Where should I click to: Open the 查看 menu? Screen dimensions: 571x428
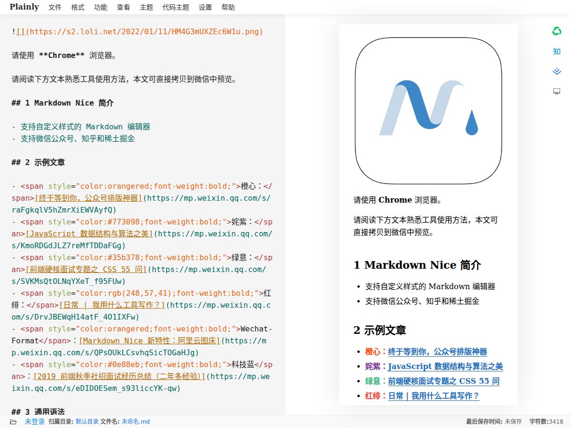coord(123,8)
